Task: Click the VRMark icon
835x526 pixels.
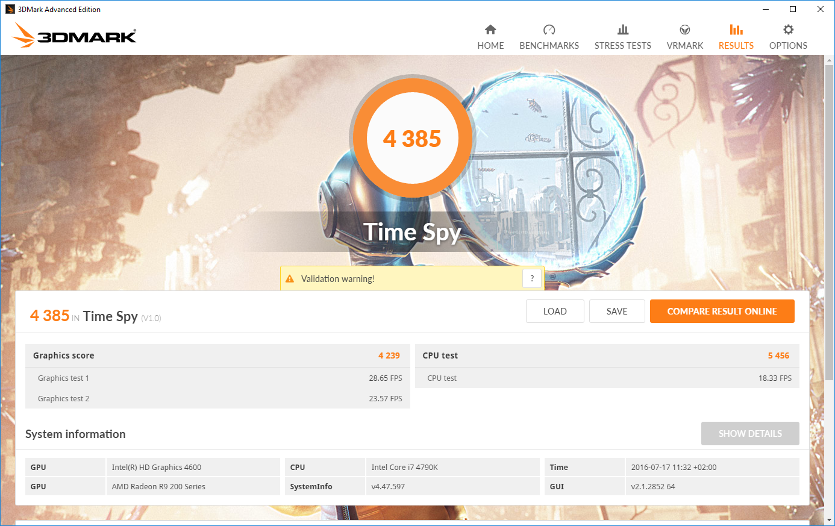Action: point(685,30)
